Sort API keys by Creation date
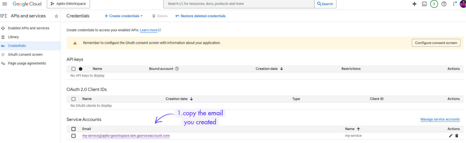The width and height of the screenshot is (466, 143). (269, 69)
